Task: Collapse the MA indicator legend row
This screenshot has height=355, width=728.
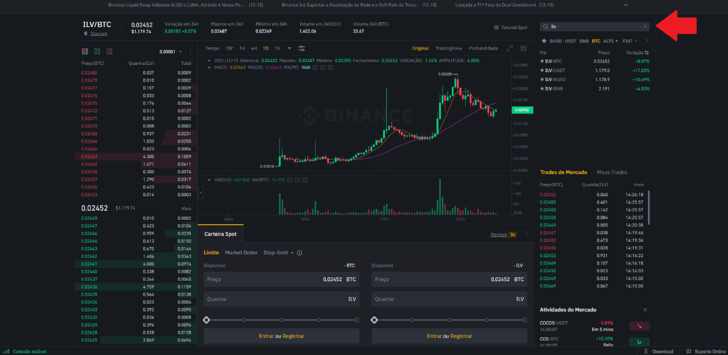Action: click(x=209, y=67)
